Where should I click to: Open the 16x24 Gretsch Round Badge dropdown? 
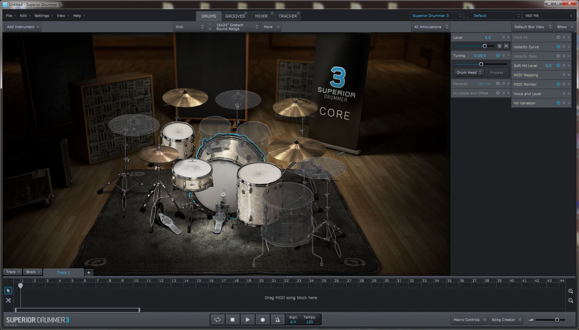[x=237, y=27]
